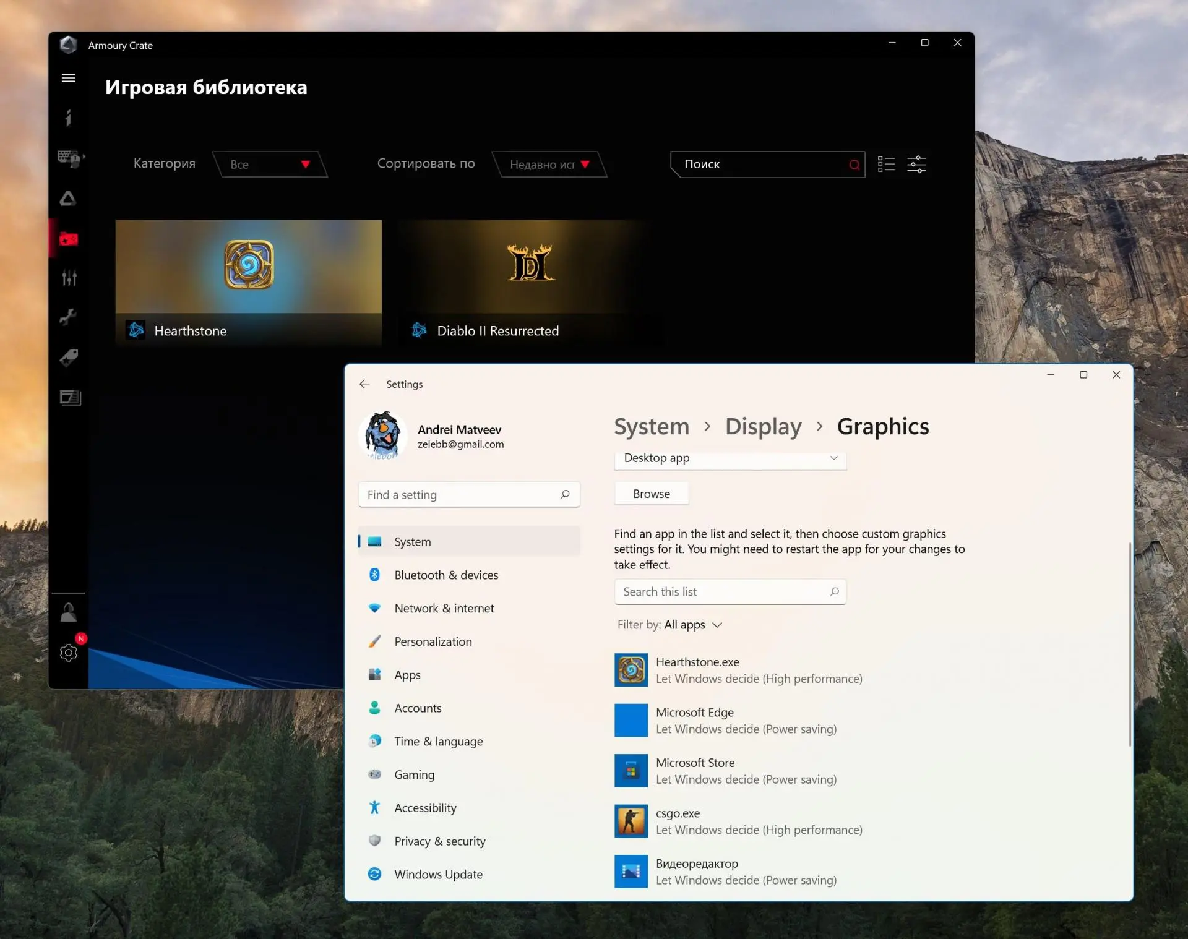
Task: Click the red search magnifier in Поиск box
Action: (854, 165)
